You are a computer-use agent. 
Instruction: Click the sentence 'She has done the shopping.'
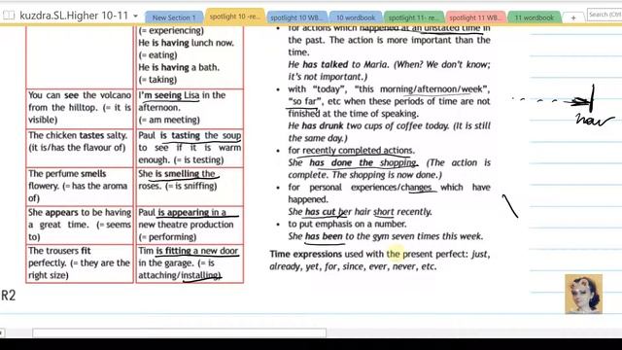[353, 162]
